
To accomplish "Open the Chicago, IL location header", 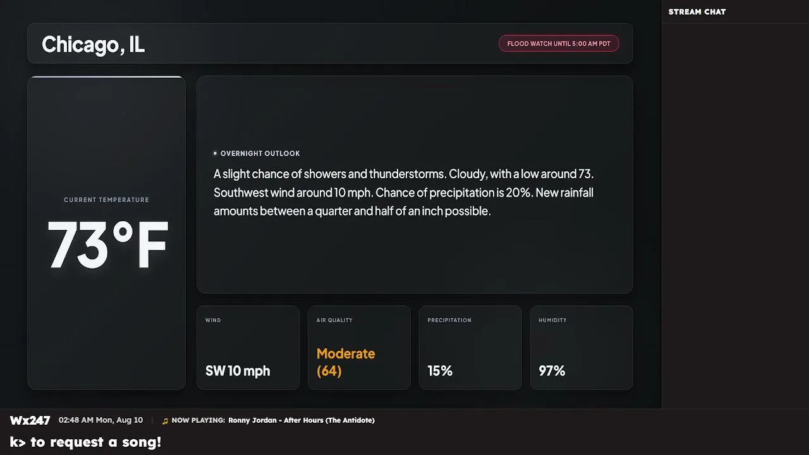I will coord(330,44).
